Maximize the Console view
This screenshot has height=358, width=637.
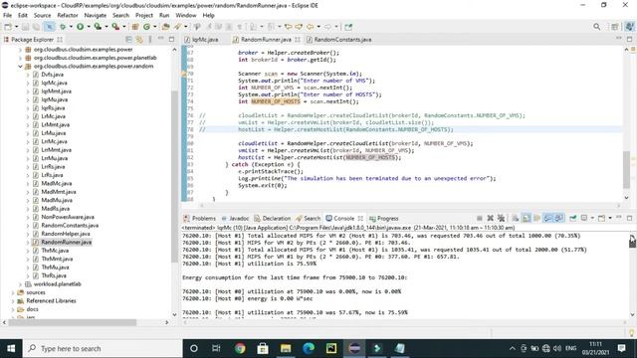click(x=629, y=218)
